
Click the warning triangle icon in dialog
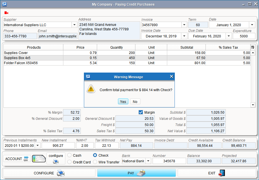91,89
